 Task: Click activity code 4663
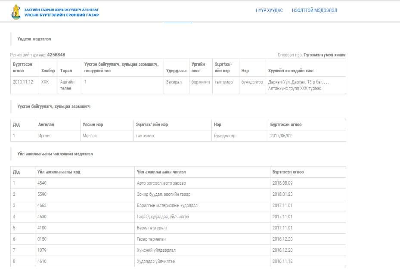[x=42, y=205]
